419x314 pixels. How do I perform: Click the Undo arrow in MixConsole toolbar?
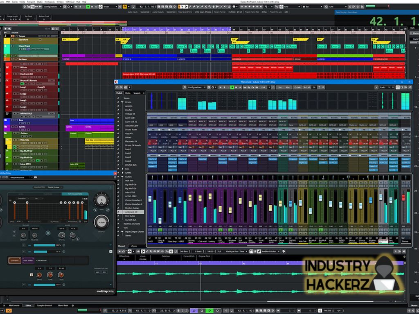pos(117,87)
